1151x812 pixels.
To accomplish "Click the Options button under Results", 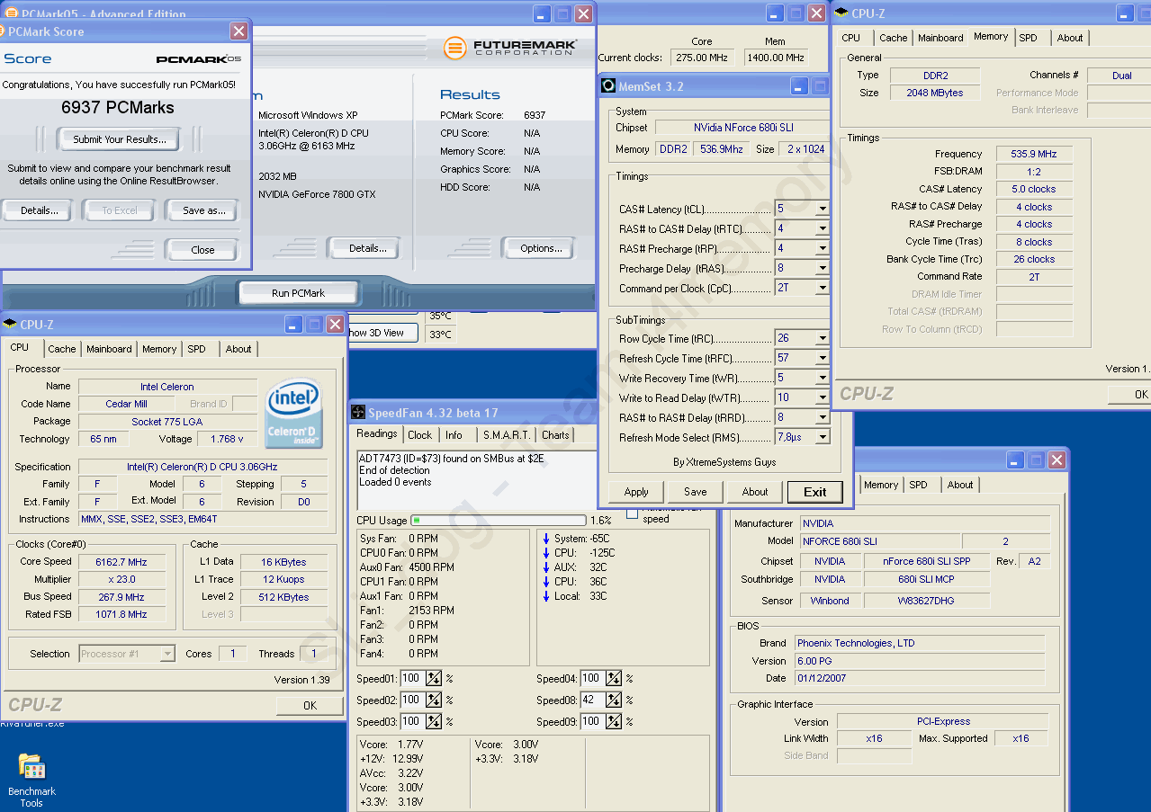I will coord(541,248).
